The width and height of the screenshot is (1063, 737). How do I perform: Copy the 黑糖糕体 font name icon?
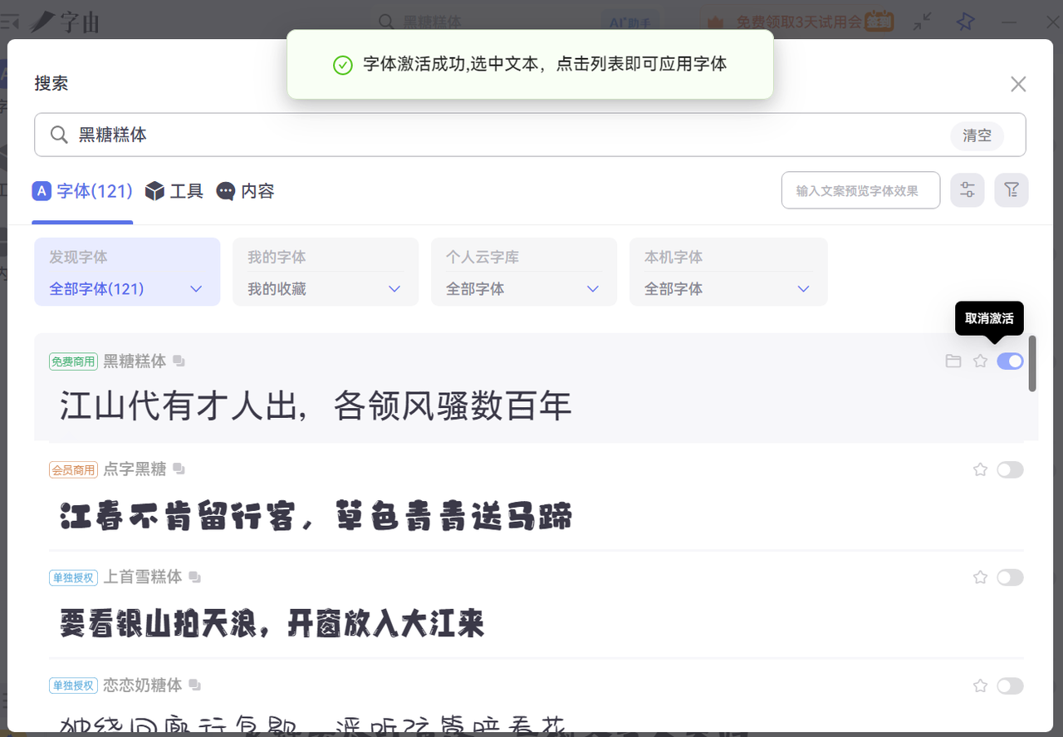tap(179, 361)
